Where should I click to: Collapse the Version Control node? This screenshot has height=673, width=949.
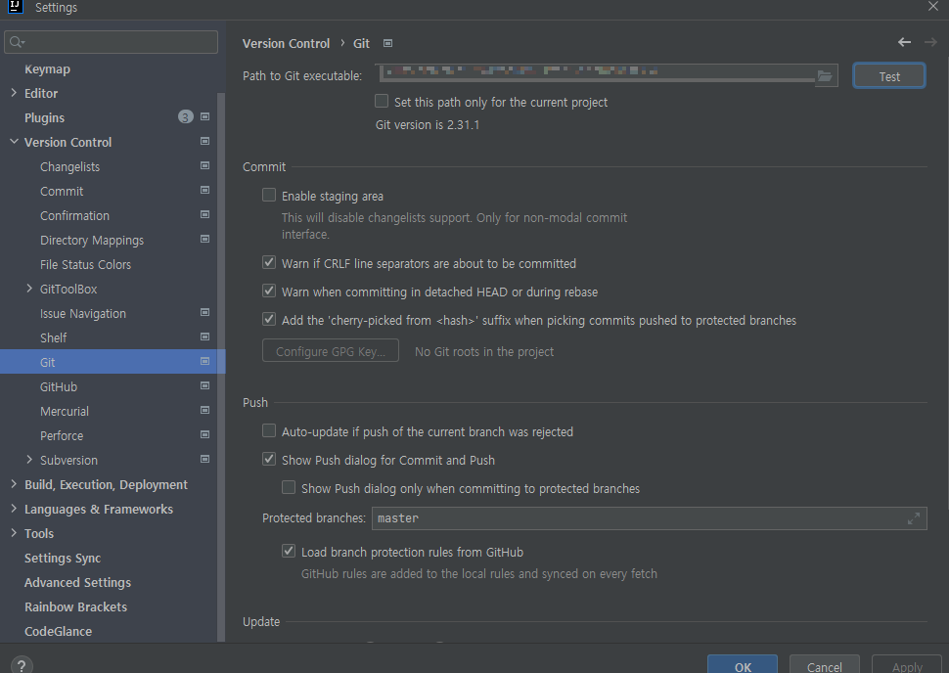pos(14,142)
